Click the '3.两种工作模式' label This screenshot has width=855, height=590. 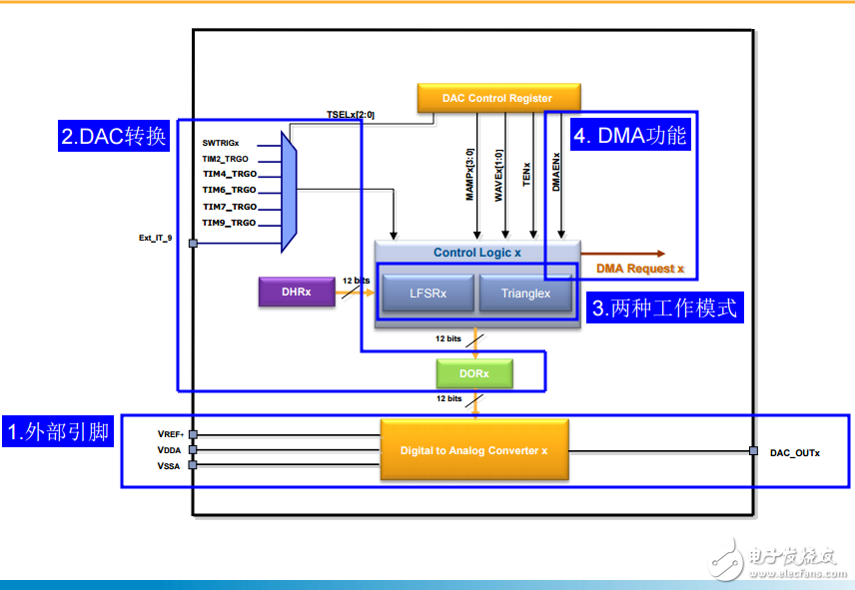point(664,308)
